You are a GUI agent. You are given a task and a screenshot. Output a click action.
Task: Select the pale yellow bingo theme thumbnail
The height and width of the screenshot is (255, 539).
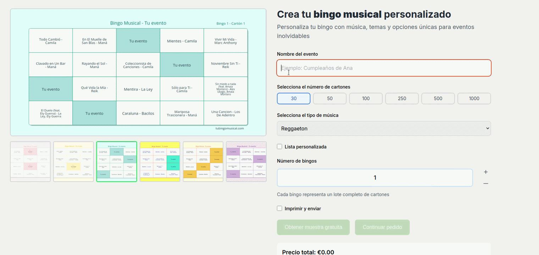[x=73, y=161]
